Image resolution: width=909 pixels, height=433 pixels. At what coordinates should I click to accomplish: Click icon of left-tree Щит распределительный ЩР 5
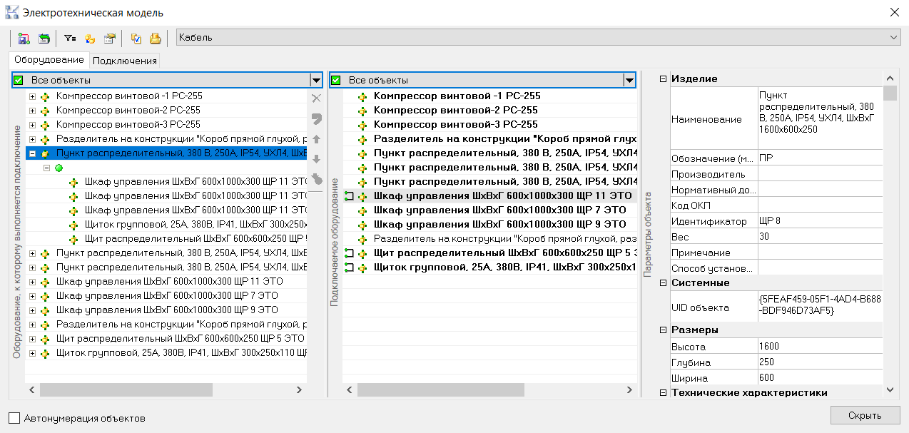[46, 338]
